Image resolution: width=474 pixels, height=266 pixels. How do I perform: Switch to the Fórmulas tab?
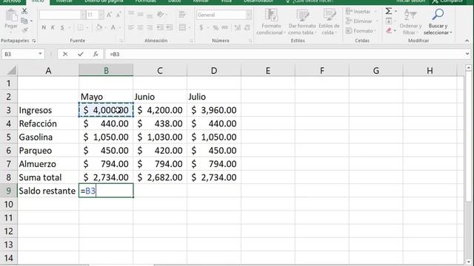click(145, 1)
